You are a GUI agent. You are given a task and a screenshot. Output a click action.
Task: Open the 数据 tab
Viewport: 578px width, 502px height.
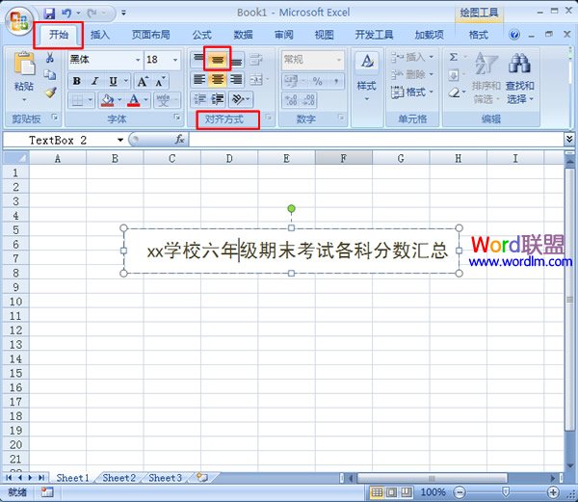click(x=244, y=35)
